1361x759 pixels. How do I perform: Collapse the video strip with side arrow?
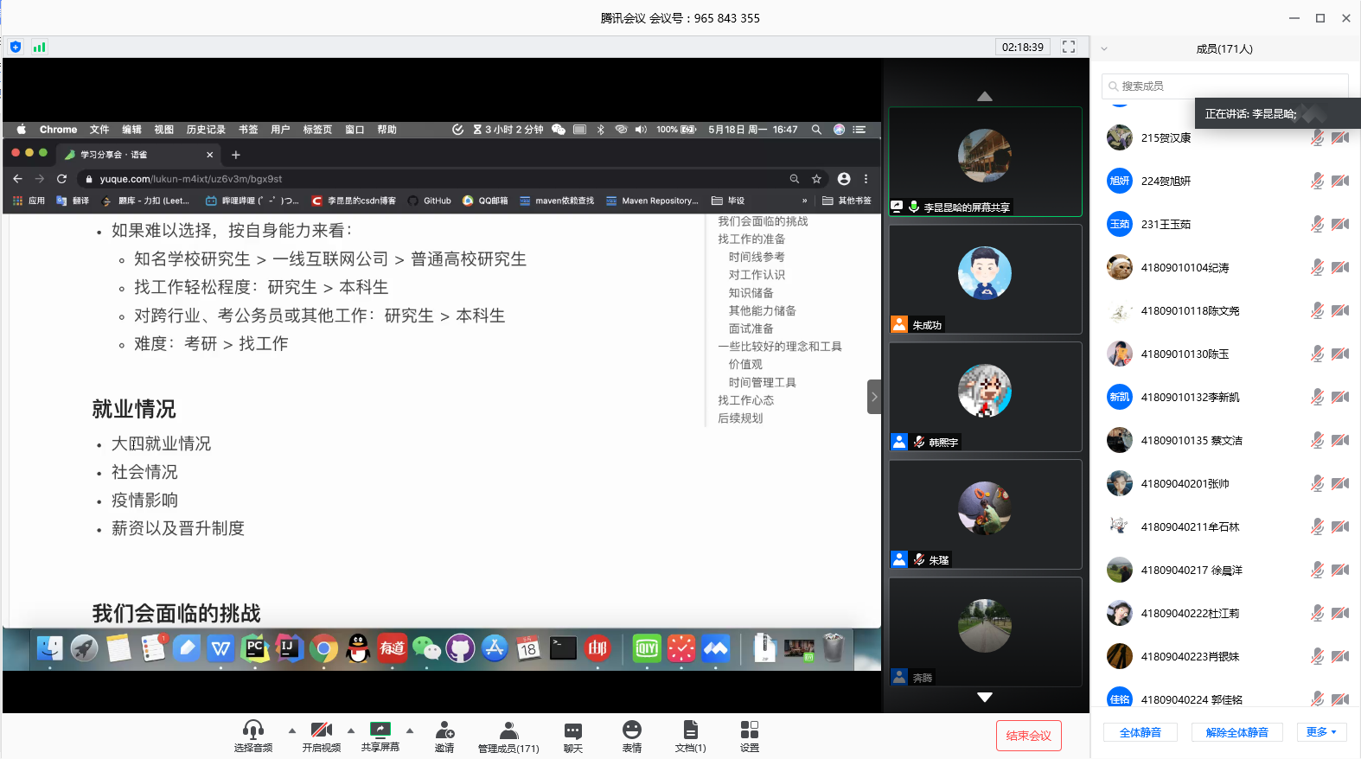[874, 397]
